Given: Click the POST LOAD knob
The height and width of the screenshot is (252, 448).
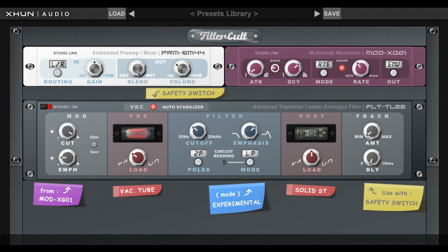Looking at the screenshot, I should pos(311,158).
